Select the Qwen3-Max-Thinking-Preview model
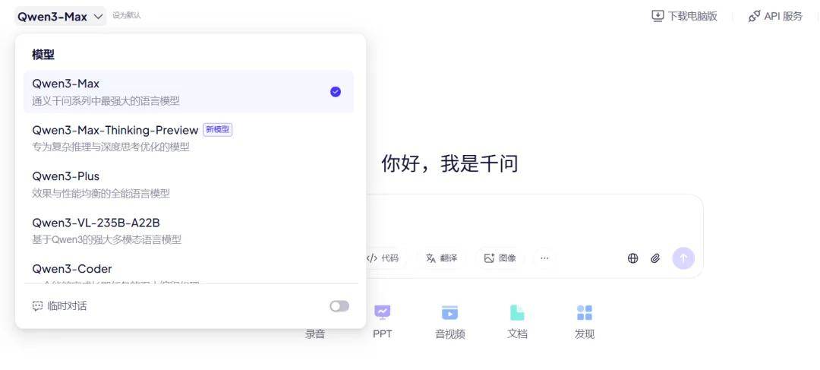820x370 pixels. (x=115, y=130)
